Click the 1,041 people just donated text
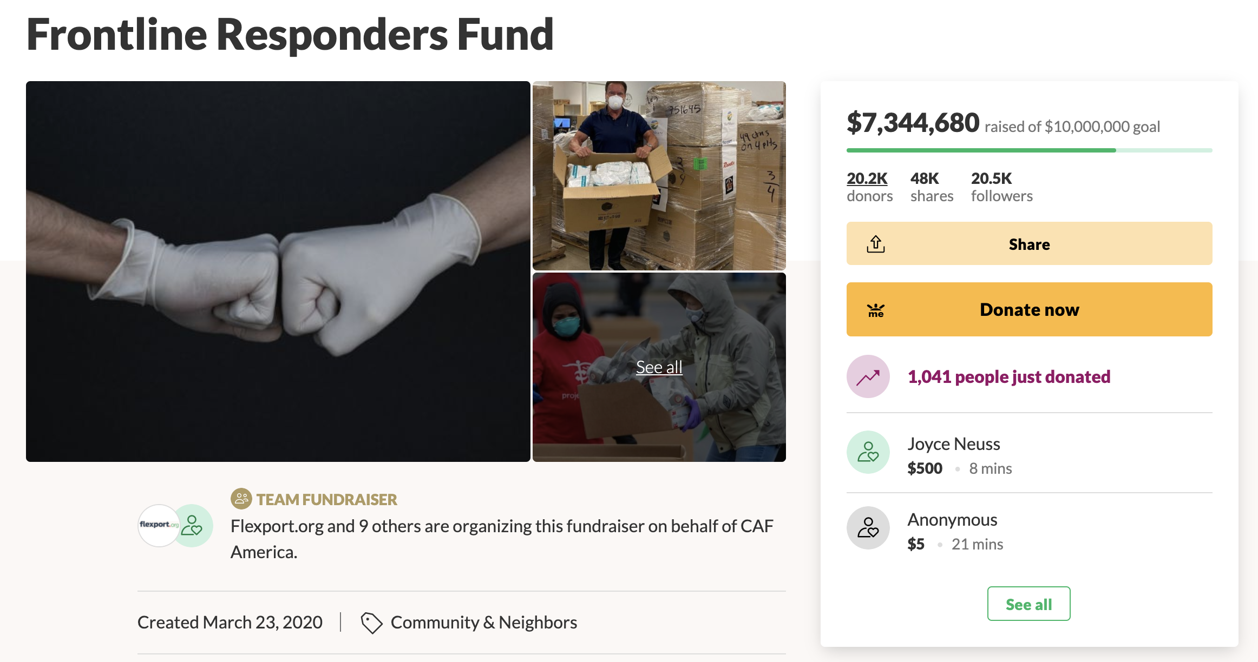 click(1008, 376)
